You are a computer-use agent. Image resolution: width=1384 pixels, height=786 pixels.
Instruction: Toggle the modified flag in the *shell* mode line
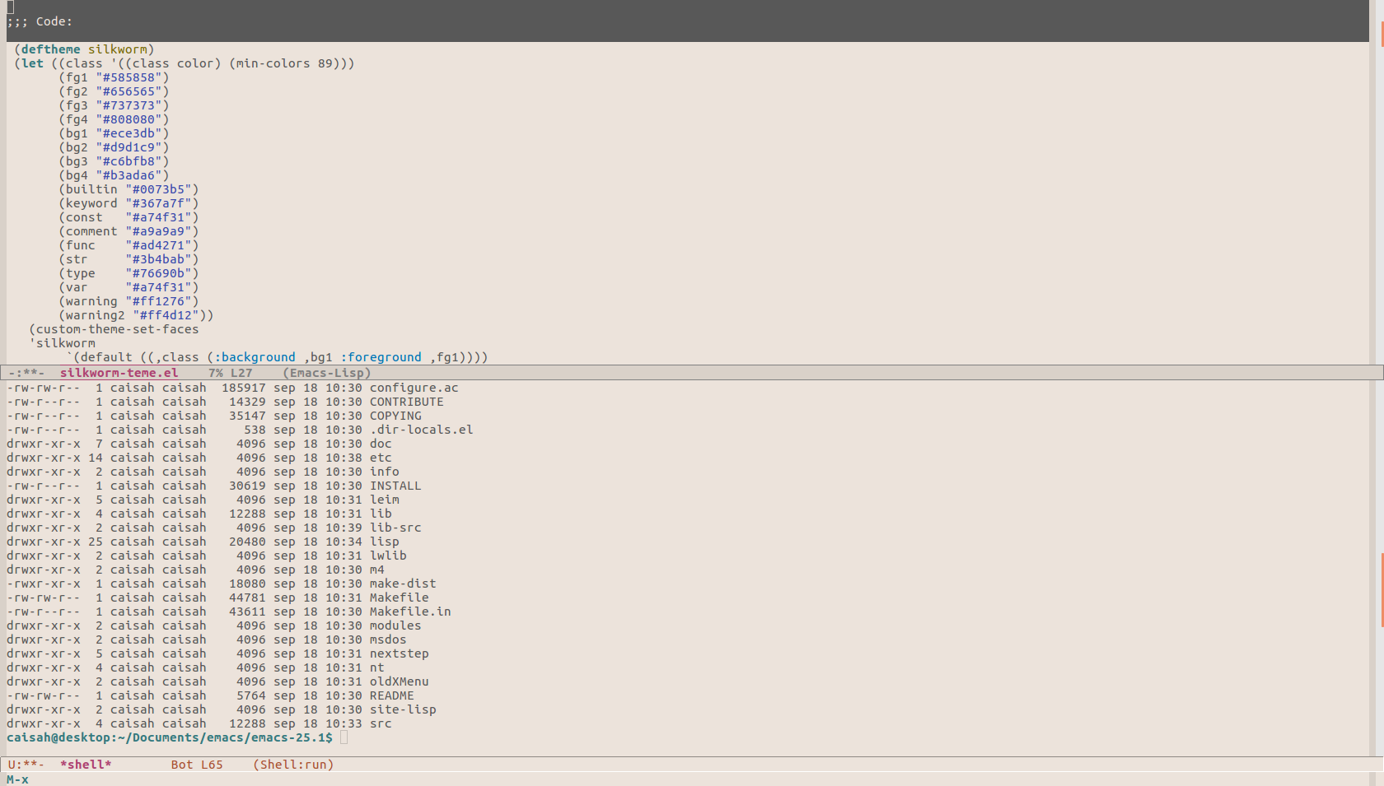32,765
